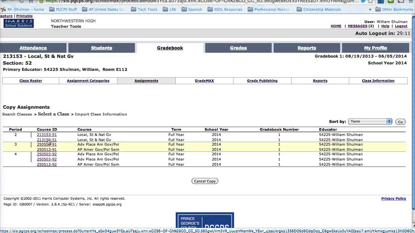The width and height of the screenshot is (415, 233).
Task: Open Assignment Categories sub-menu
Action: (x=88, y=81)
